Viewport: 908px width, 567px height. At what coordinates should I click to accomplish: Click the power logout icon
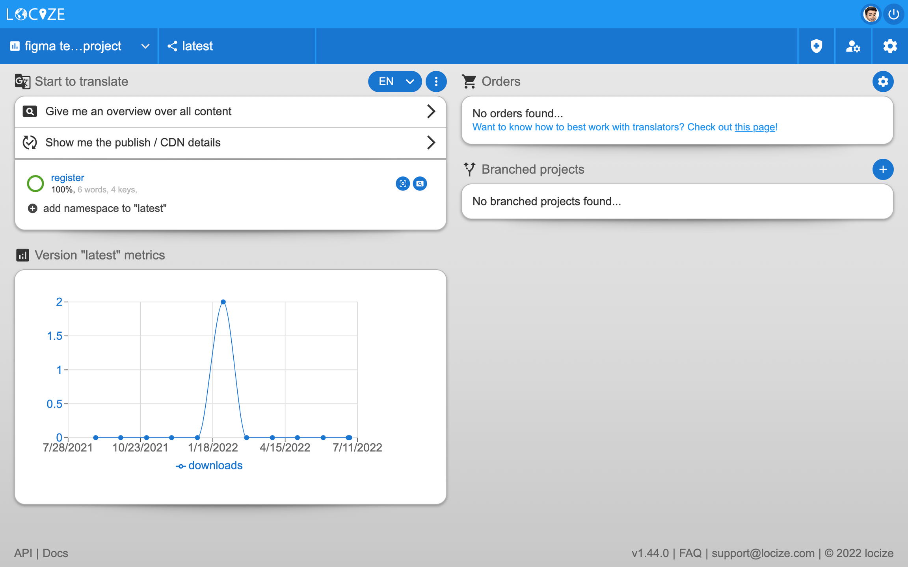click(893, 15)
